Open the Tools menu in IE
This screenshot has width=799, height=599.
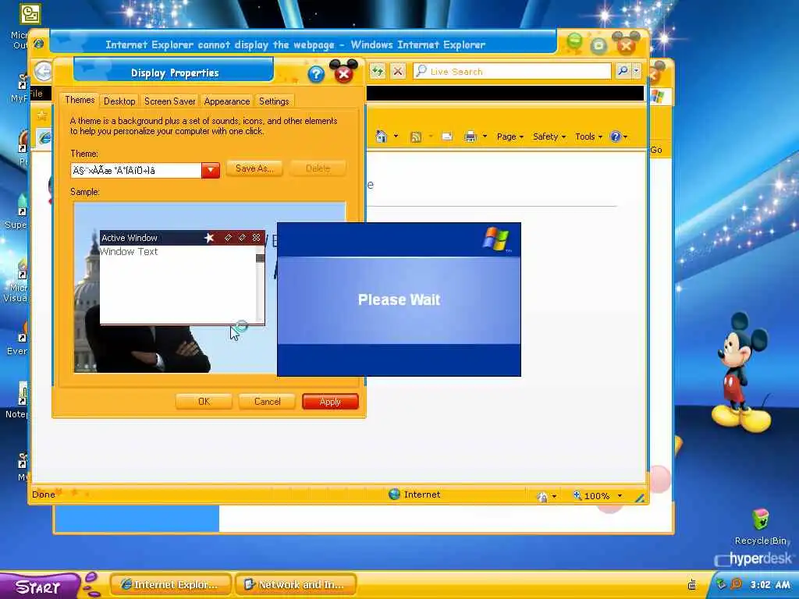tap(588, 136)
